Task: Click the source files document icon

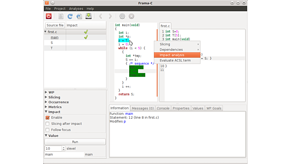Action: [x=61, y=16]
